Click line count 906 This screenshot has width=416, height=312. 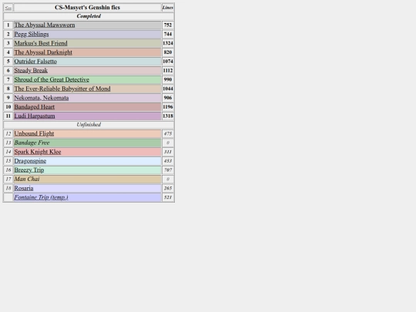(168, 98)
